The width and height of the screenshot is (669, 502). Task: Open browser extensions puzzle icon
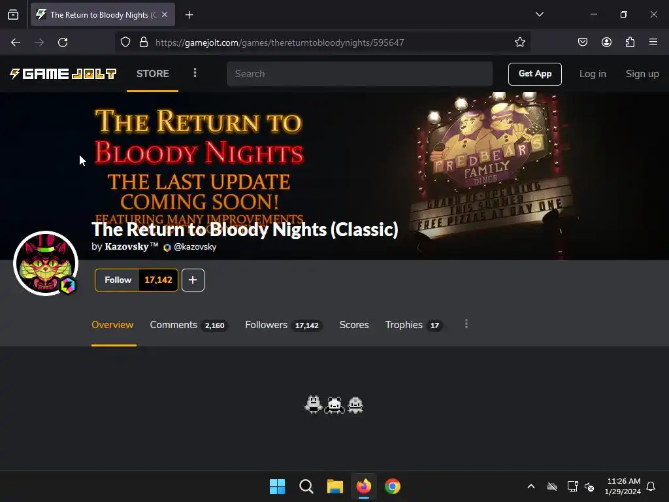(630, 42)
